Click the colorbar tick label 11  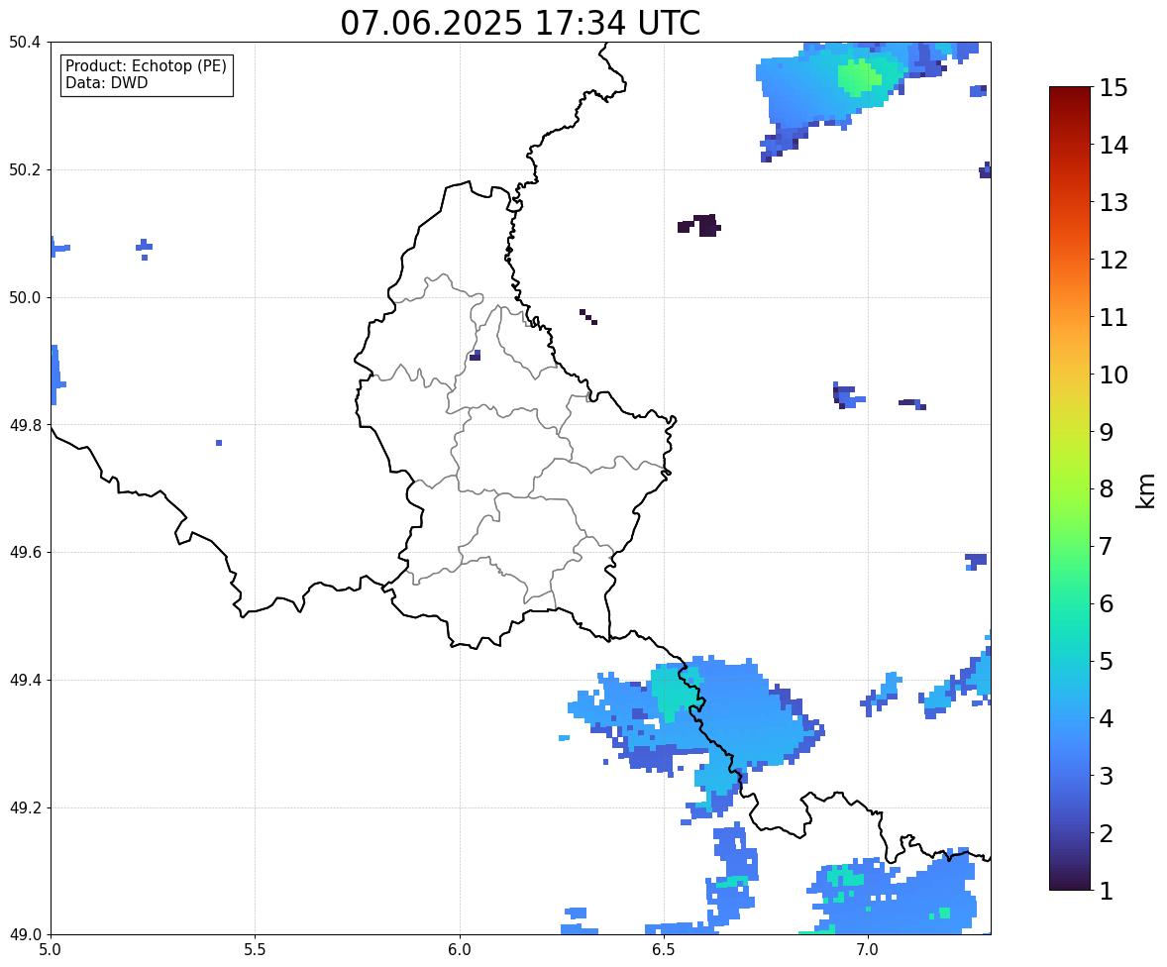[x=1114, y=317]
